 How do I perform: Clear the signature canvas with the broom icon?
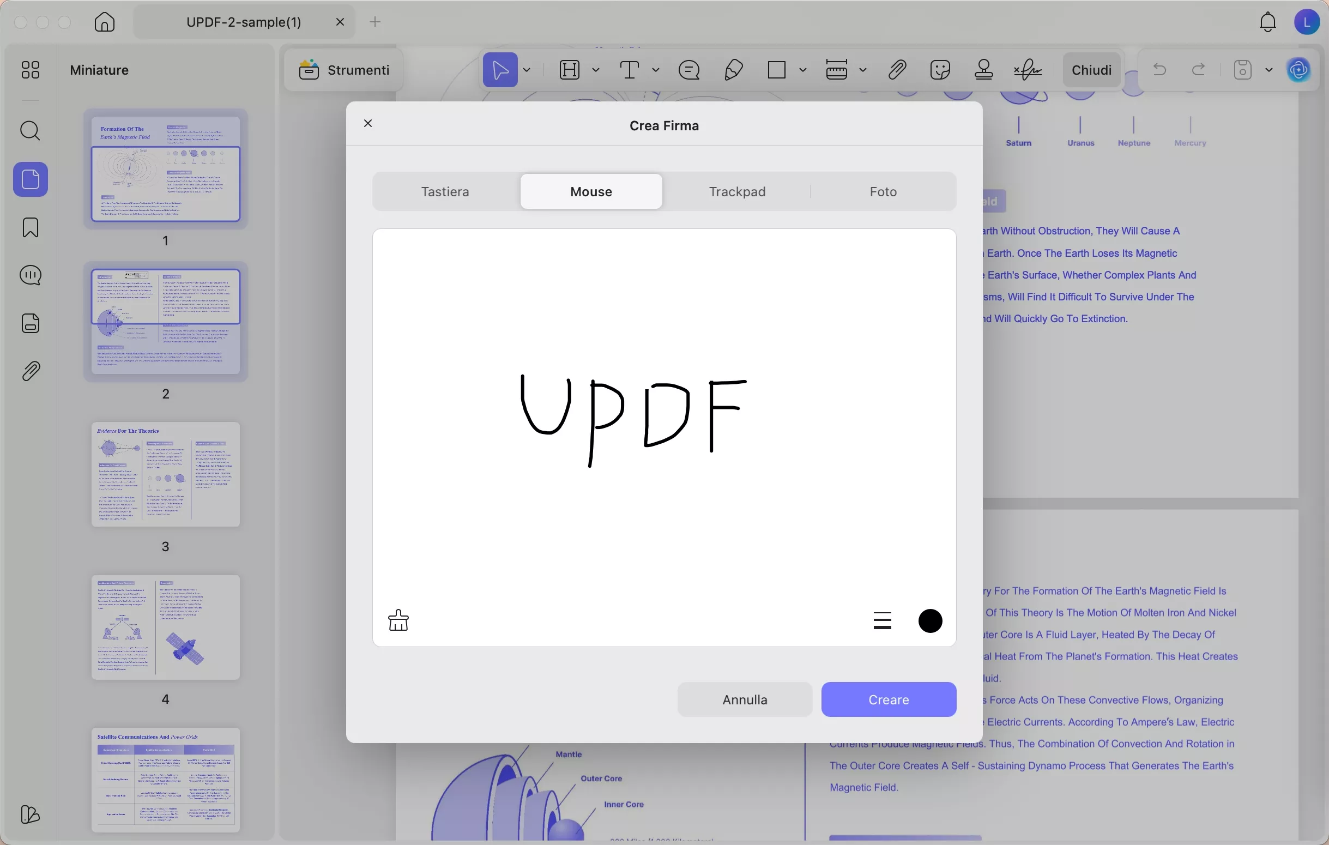[x=398, y=620]
